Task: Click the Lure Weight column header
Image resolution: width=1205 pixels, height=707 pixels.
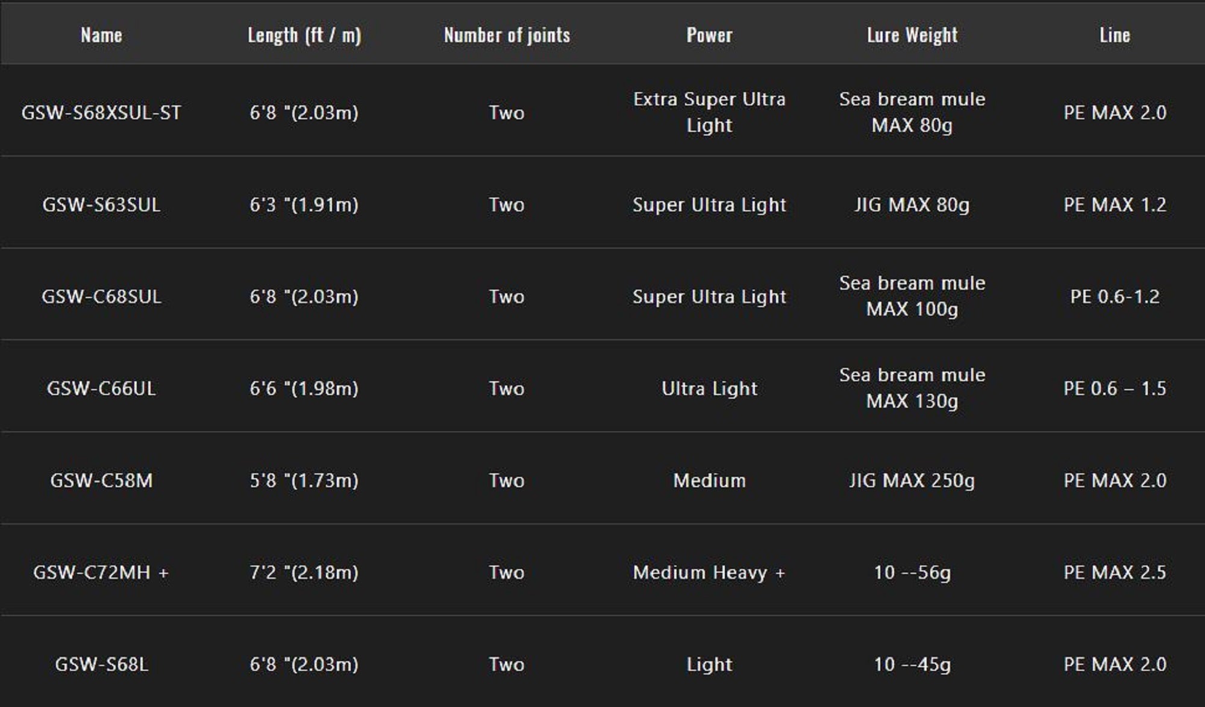Action: pyautogui.click(x=912, y=35)
